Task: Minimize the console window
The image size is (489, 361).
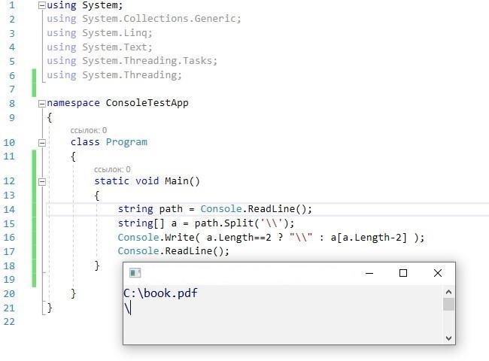Action: pos(369,274)
